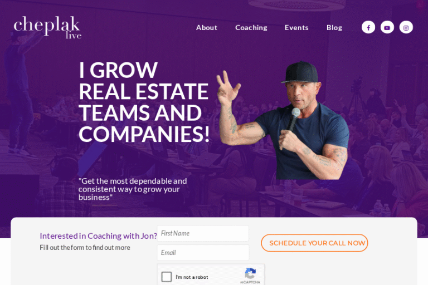
Task: Click Interested in Coaching with Jon heading
Action: (x=98, y=235)
